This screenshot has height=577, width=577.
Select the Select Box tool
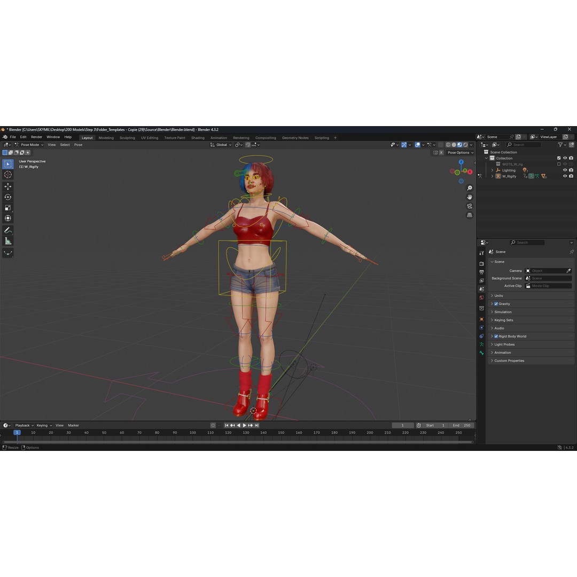7,164
